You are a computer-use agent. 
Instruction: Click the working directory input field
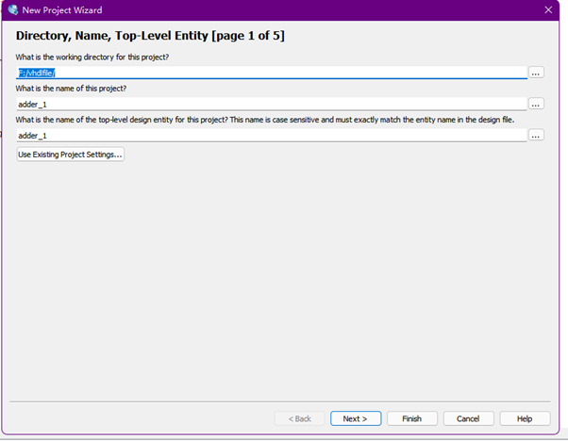272,73
